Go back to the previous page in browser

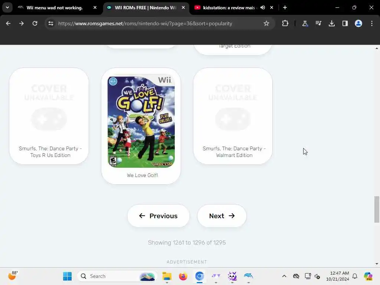tap(8, 23)
